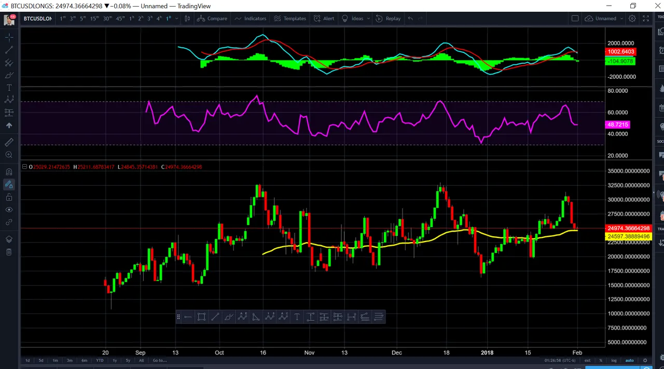Open the Templates menu
Screen dimensions: 664x369
tap(290, 19)
